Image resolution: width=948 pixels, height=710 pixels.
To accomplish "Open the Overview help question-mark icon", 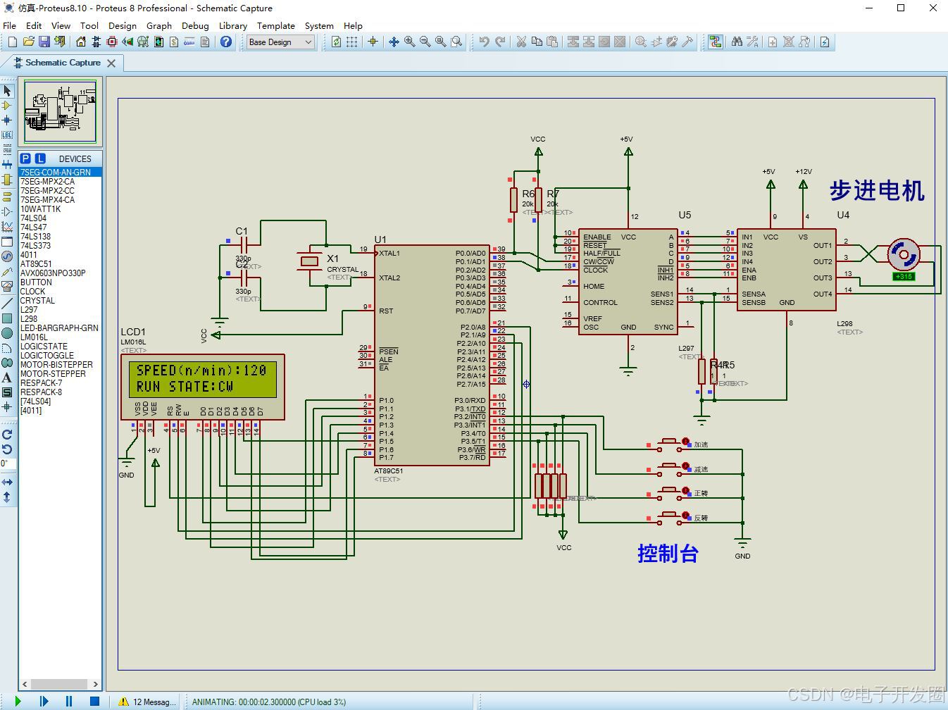I will 226,42.
